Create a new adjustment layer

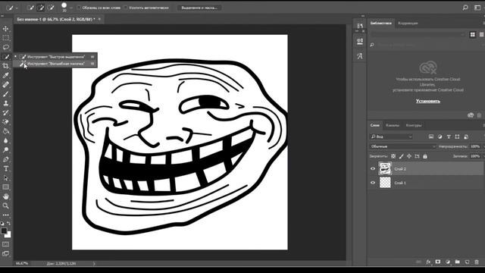point(448,262)
